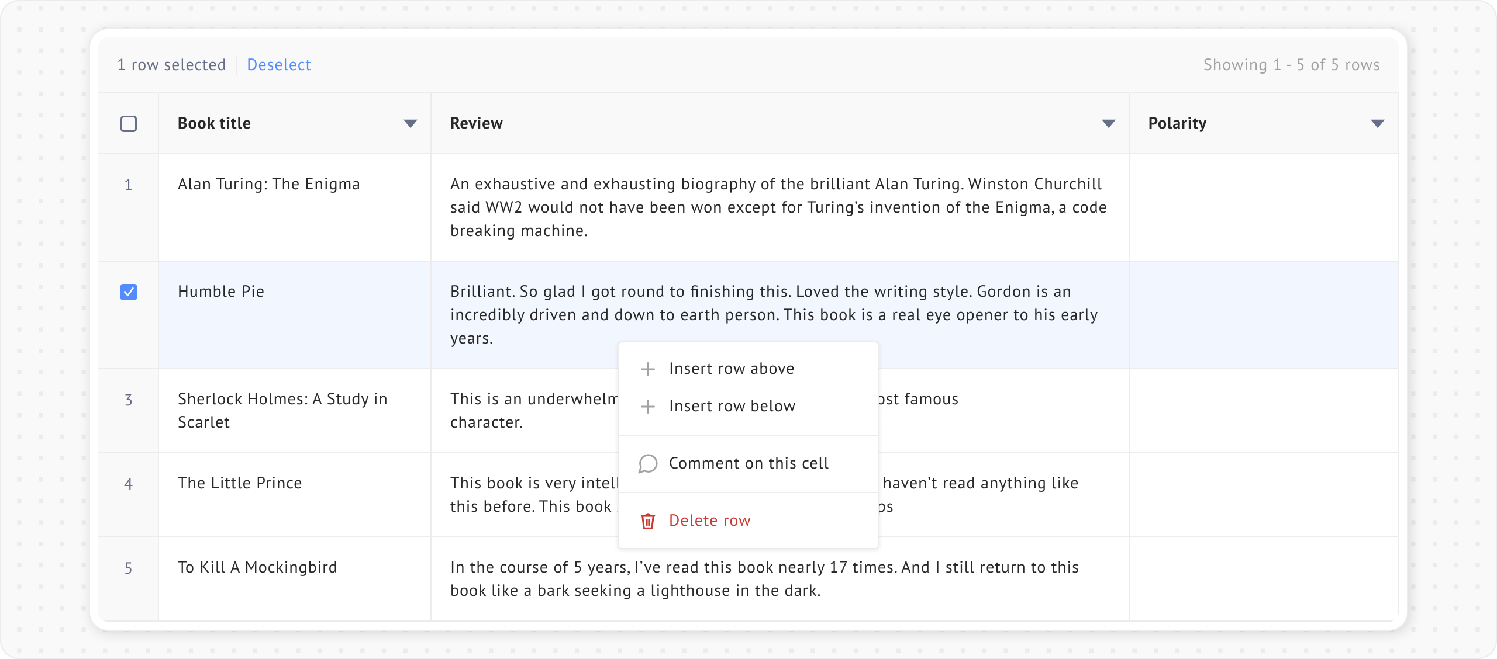This screenshot has width=1497, height=659.
Task: Click the speech bubble comment icon
Action: coord(647,464)
